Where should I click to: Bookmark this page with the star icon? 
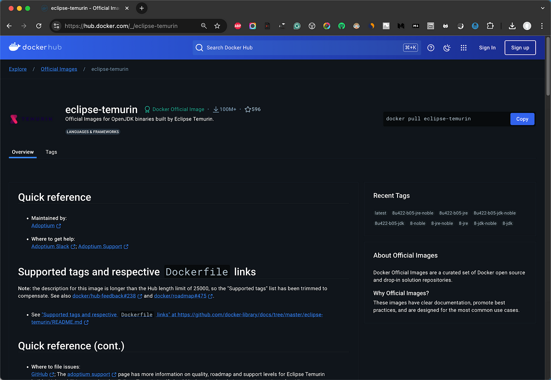pyautogui.click(x=217, y=26)
